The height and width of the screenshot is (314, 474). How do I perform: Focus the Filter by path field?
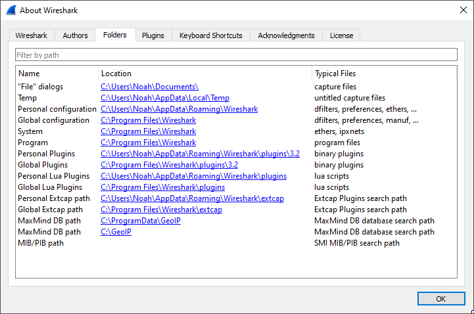(x=236, y=55)
